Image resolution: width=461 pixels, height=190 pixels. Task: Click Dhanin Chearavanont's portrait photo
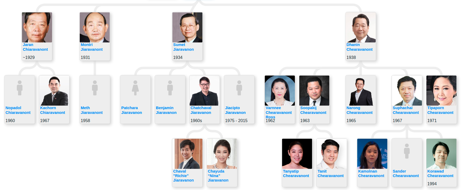pyautogui.click(x=361, y=27)
